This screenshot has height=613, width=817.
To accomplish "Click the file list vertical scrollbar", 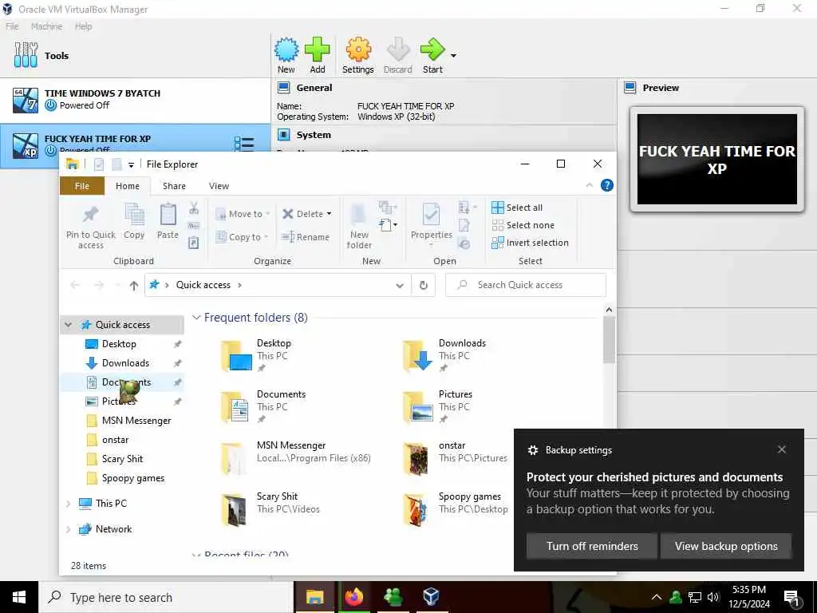I will tap(609, 339).
